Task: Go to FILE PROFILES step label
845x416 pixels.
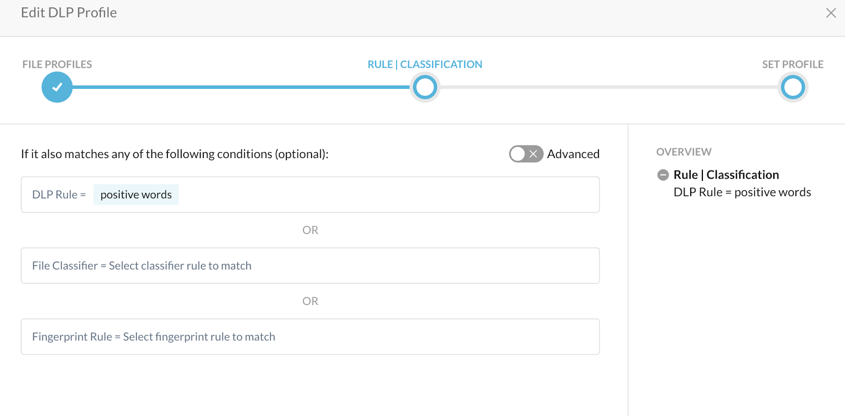Action: pos(57,64)
